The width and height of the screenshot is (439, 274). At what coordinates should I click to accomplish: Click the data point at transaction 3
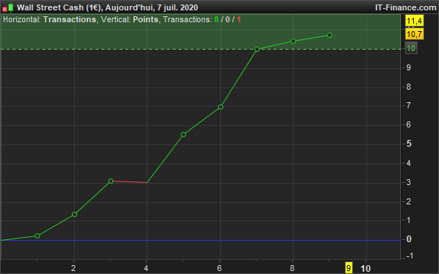tap(111, 181)
